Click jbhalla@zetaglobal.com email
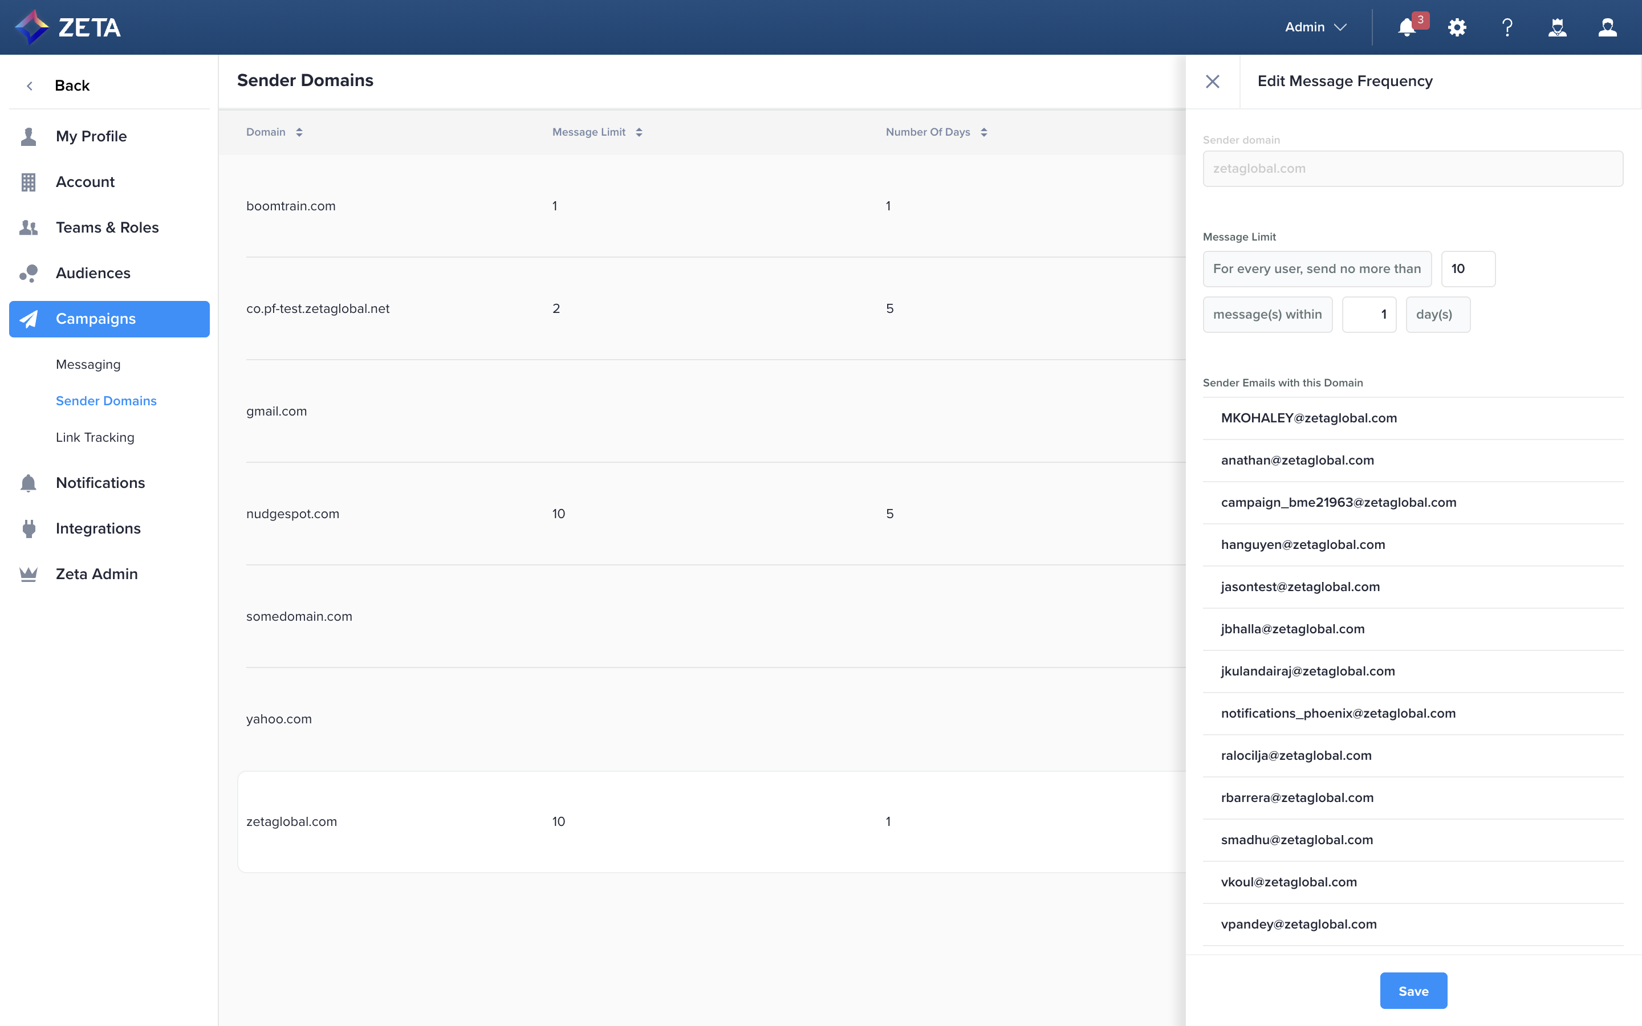Viewport: 1642px width, 1026px height. (1293, 629)
